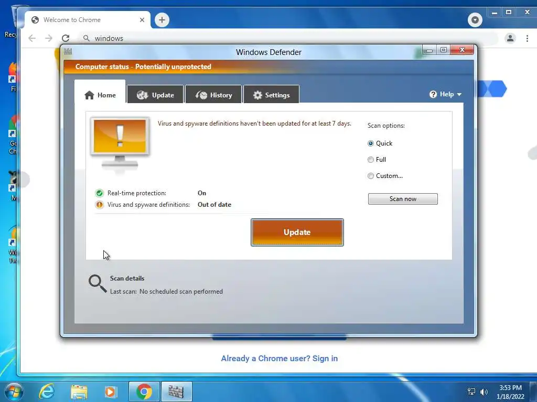537x402 pixels.
Task: Click the Chrome address bar
Action: pyautogui.click(x=288, y=38)
